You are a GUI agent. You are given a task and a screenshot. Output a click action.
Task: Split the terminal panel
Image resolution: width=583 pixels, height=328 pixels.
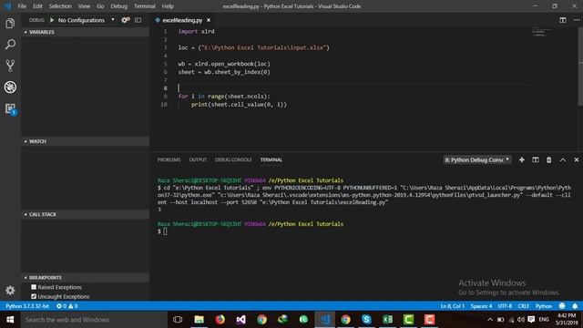click(x=536, y=160)
